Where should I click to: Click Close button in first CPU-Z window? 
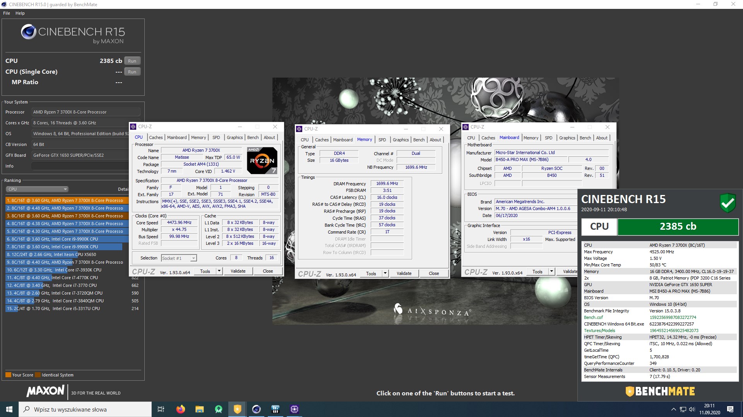(268, 271)
